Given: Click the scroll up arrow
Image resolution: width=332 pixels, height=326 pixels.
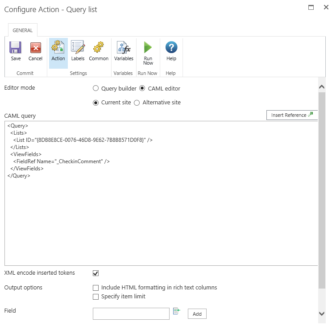Looking at the screenshot, I should point(322,87).
